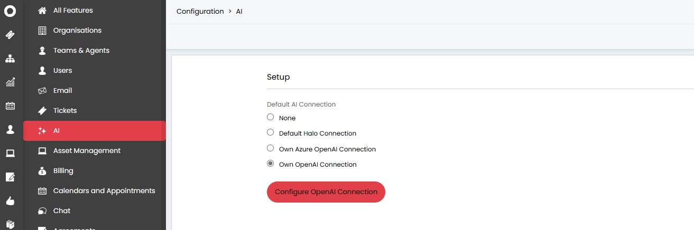Open the laptop assets icon in the rail

10,154
